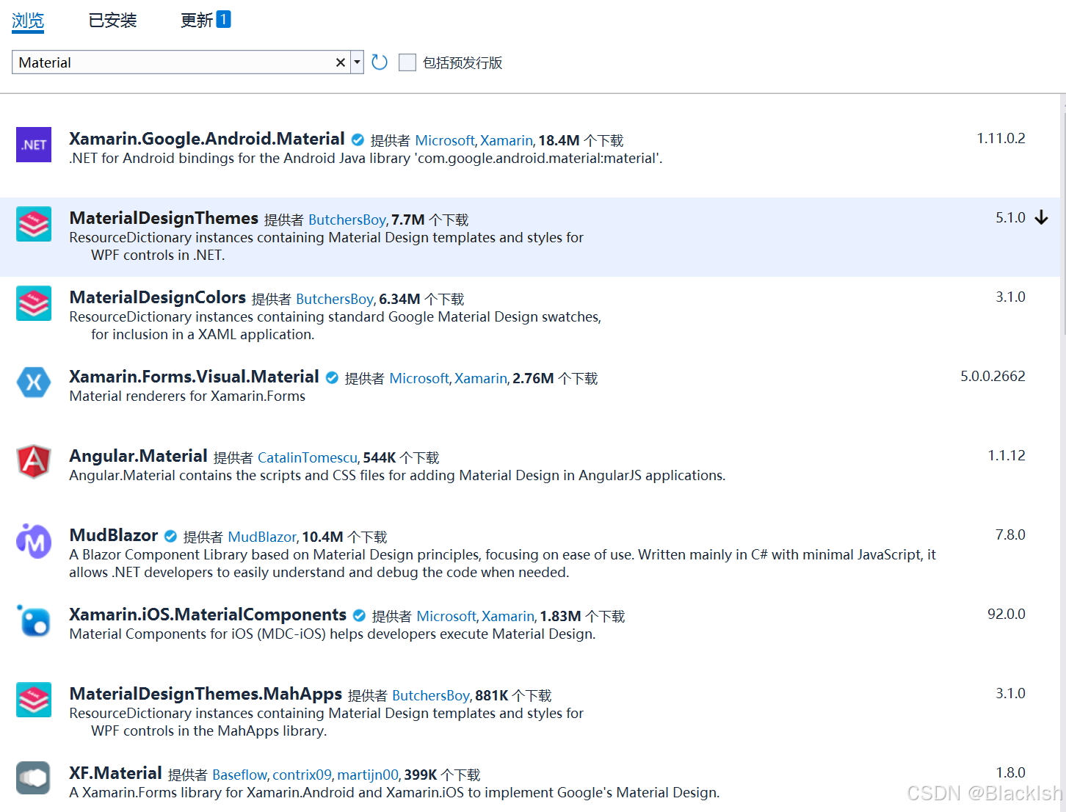The image size is (1066, 812).
Task: Click the 'Material renderers for Xamarin.Forms' description
Action: pyautogui.click(x=187, y=396)
